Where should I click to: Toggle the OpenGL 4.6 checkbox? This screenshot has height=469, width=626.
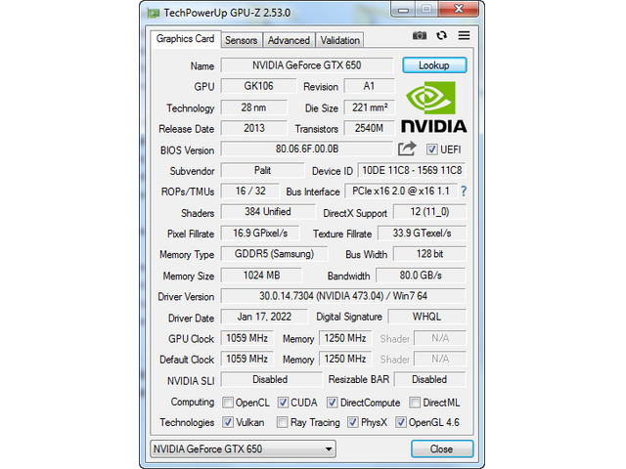401,422
